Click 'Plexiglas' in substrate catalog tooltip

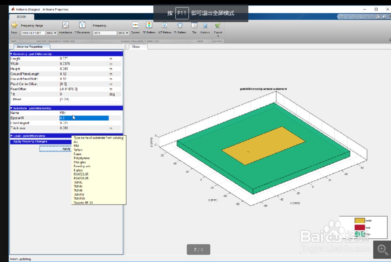[x=80, y=162]
